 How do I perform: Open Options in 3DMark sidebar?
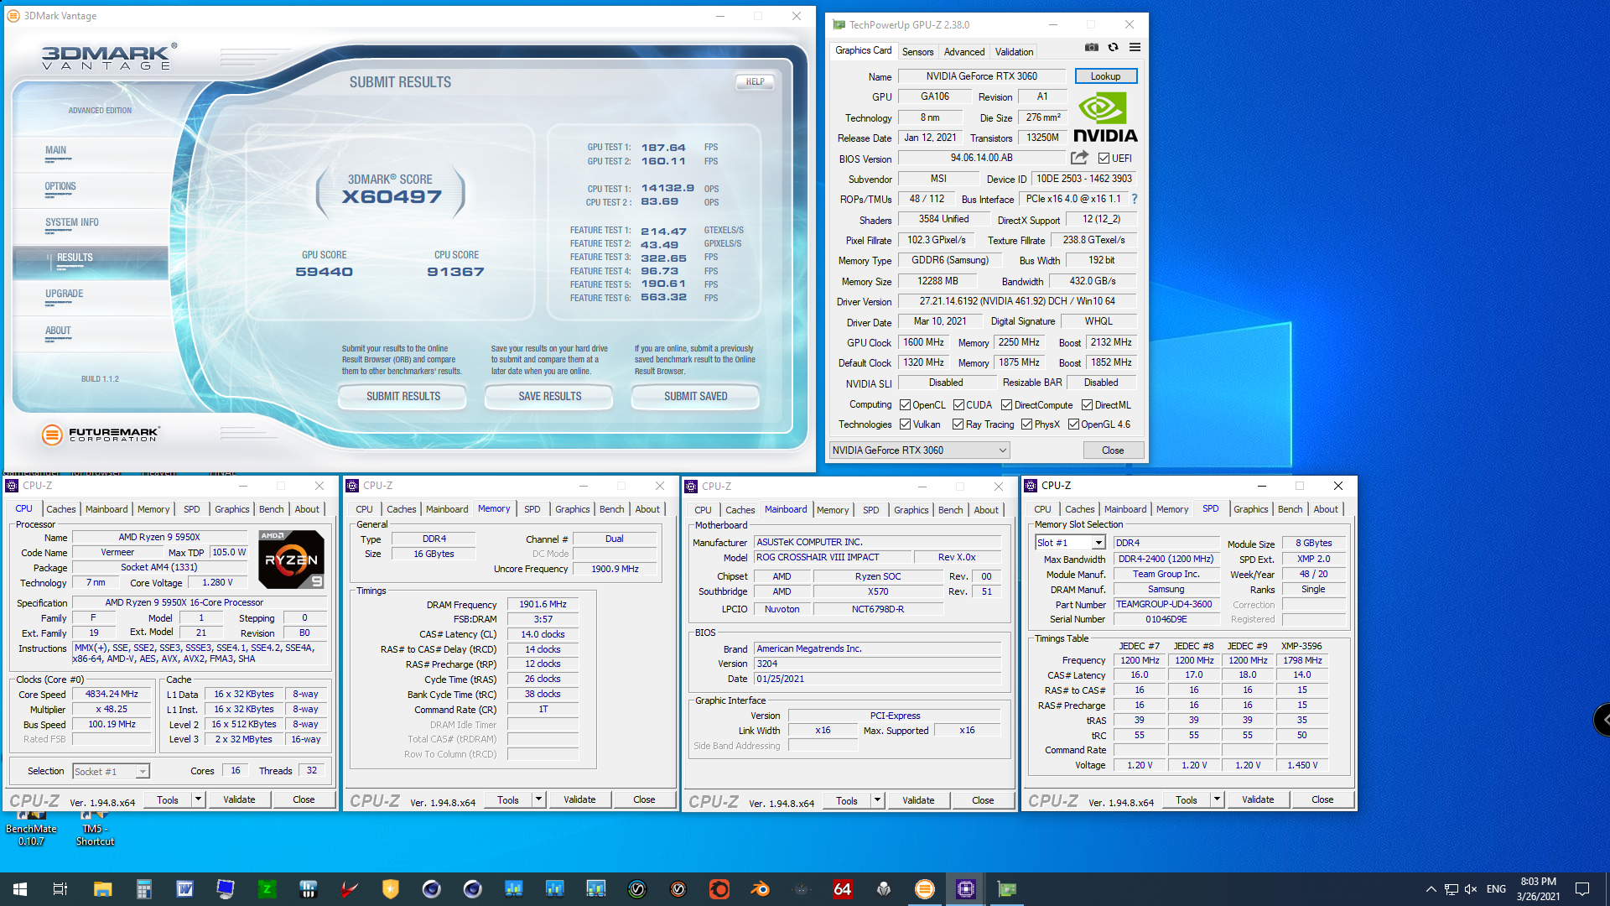coord(60,187)
